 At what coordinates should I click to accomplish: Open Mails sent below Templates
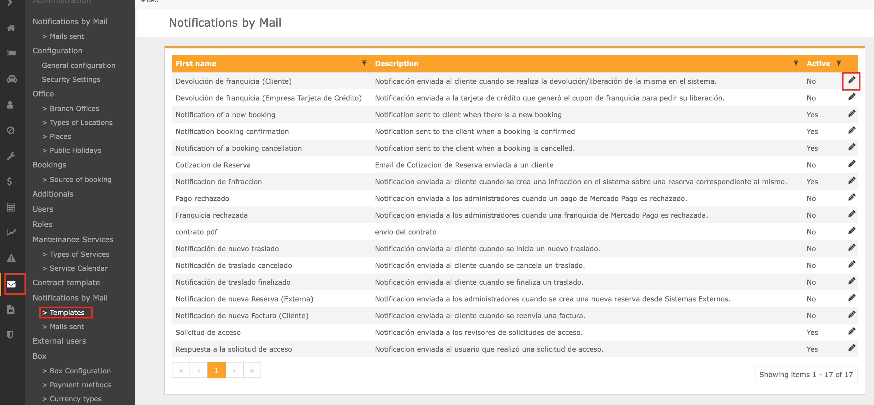click(63, 327)
